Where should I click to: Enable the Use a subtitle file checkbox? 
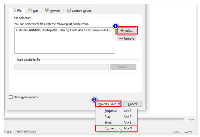[x=16, y=60]
